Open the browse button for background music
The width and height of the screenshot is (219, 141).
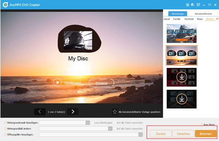(x=88, y=123)
